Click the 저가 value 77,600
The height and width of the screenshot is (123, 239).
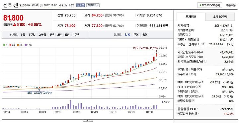tap(97, 26)
